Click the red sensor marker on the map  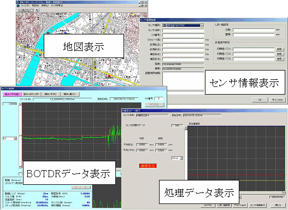click(x=109, y=75)
